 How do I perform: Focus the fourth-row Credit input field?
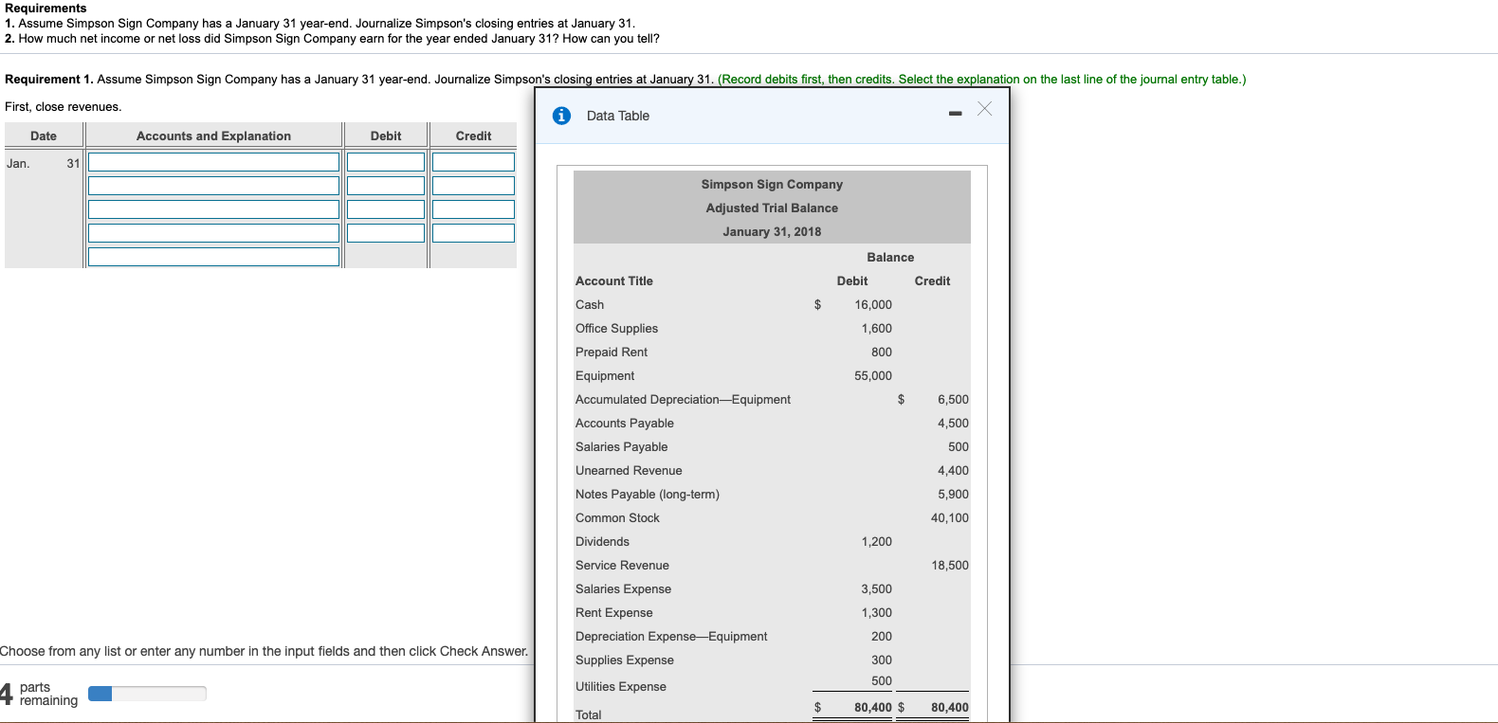tap(473, 233)
